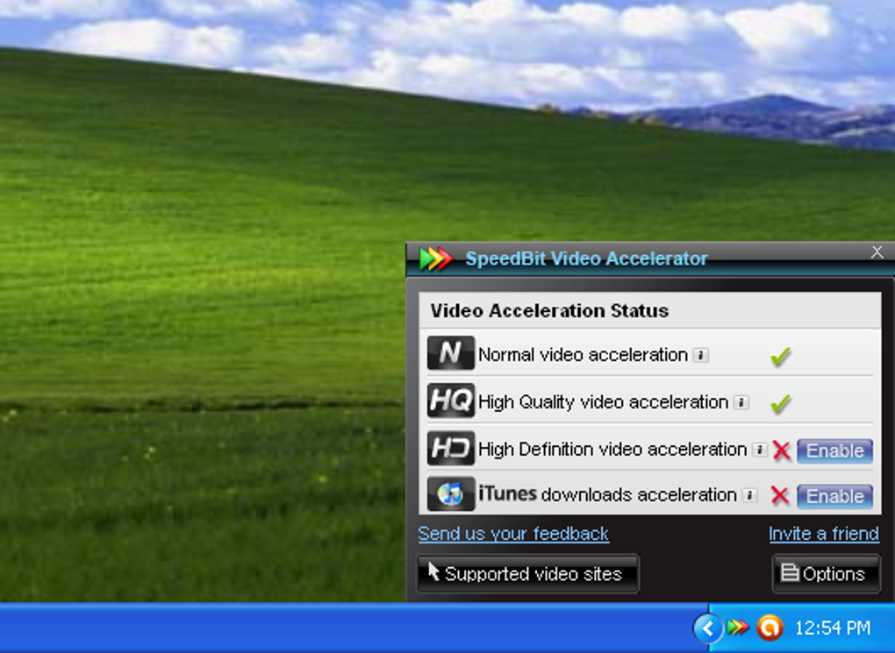Enable iTunes downloads acceleration

tap(835, 496)
